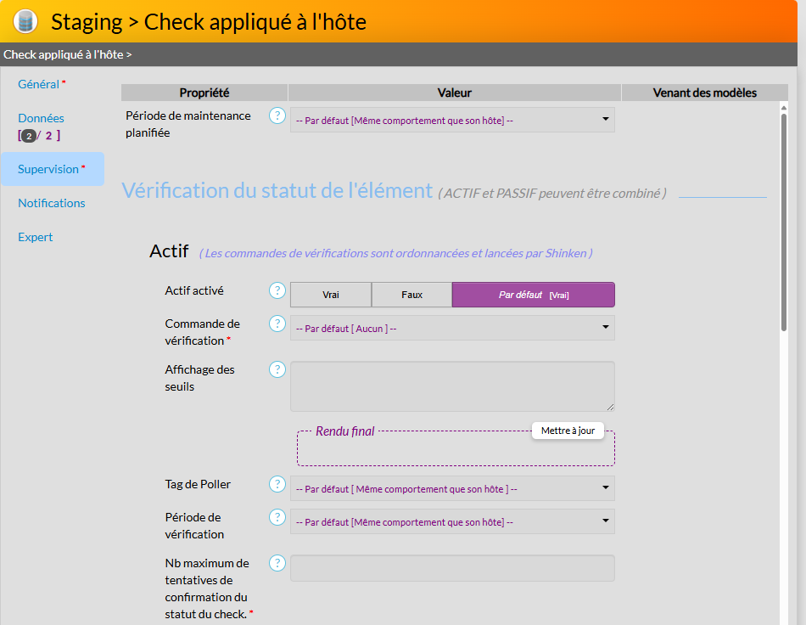Set Actif activé to Faux
This screenshot has height=625, width=806.
(411, 295)
